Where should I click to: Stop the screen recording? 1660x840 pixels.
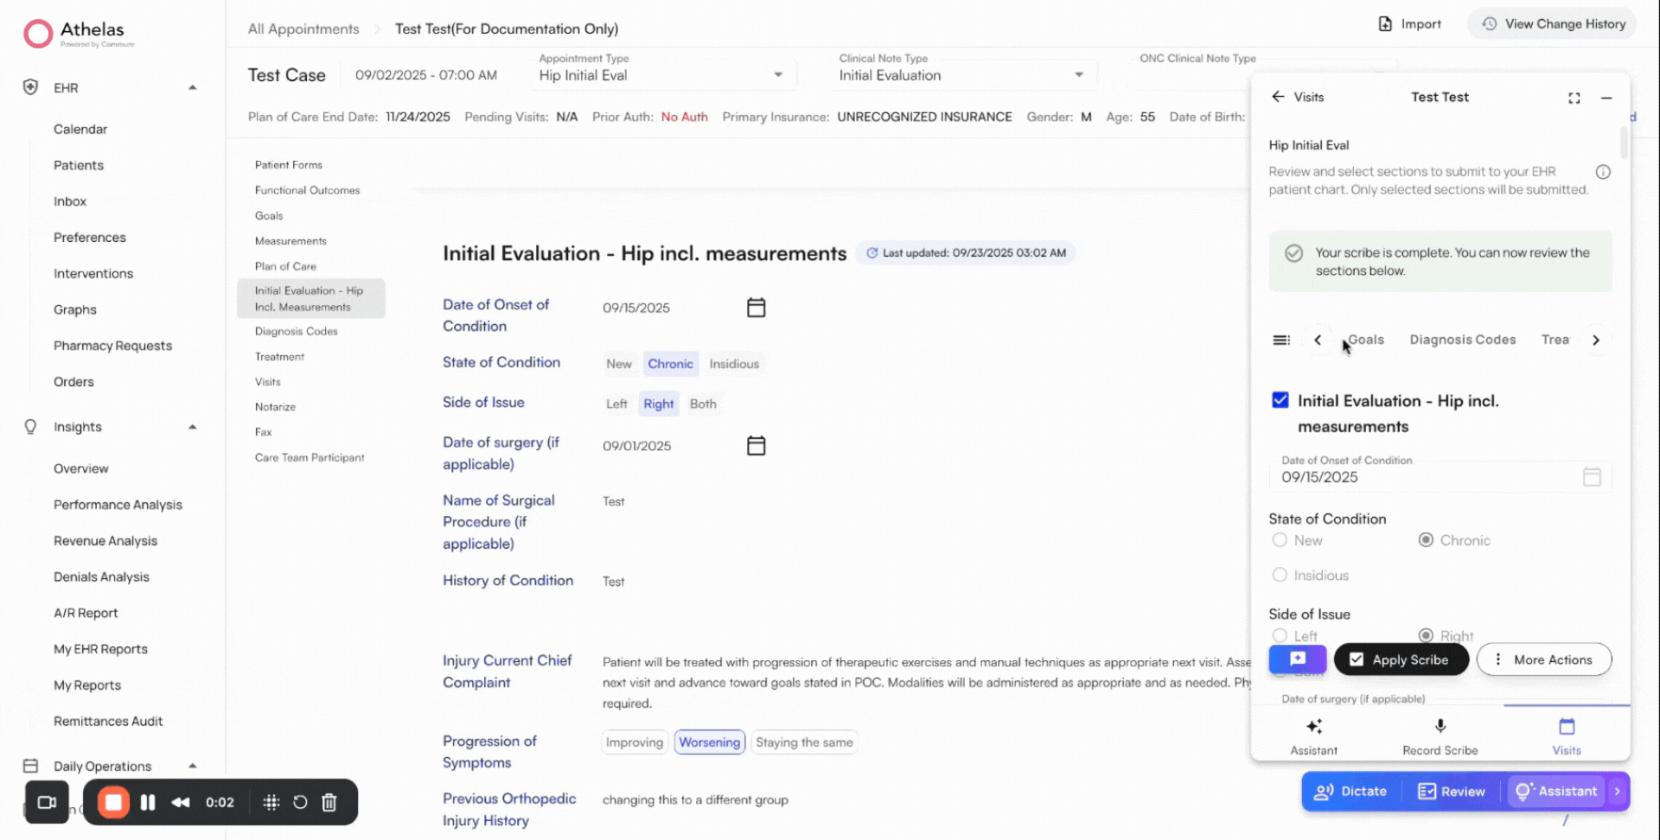click(x=113, y=803)
